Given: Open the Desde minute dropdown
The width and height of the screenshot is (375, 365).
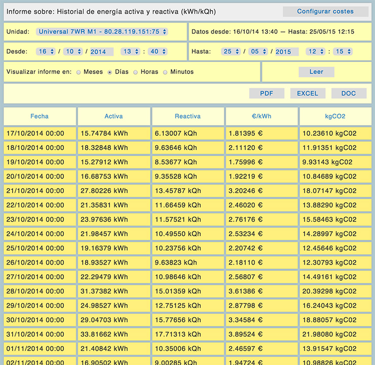Looking at the screenshot, I should coord(158,52).
